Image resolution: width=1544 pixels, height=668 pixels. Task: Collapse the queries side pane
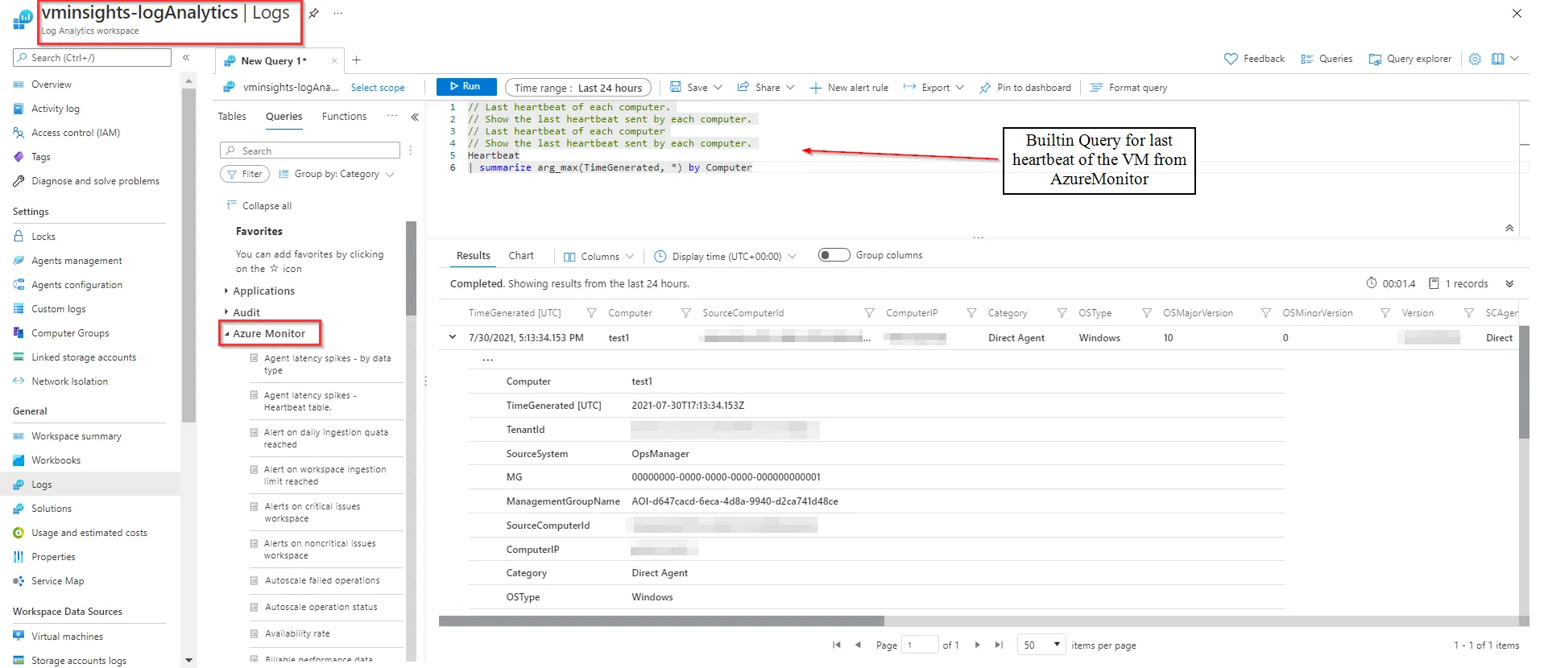tap(415, 117)
